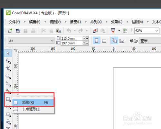The height and width of the screenshot is (129, 161).
Task: Select the Freehand curve tool
Action: pyautogui.click(x=8, y=84)
